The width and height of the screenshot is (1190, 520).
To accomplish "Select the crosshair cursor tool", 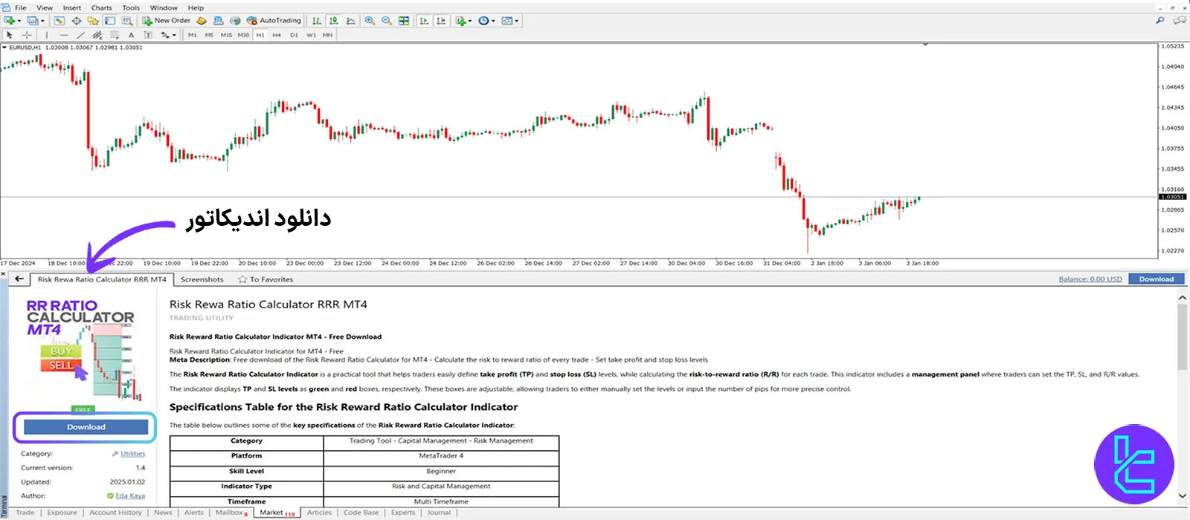I will (27, 35).
